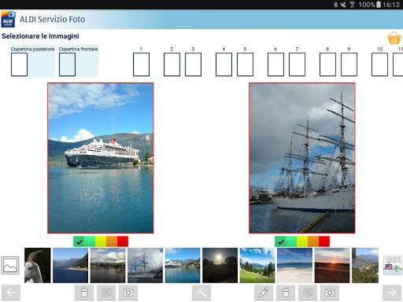Click the magic wand auto-fill icon
This screenshot has height=302, width=403.
201,293
